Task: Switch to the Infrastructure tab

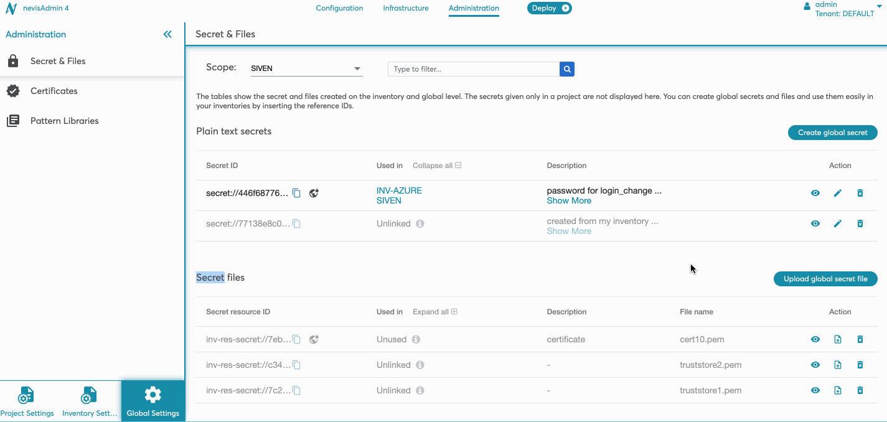Action: [406, 8]
